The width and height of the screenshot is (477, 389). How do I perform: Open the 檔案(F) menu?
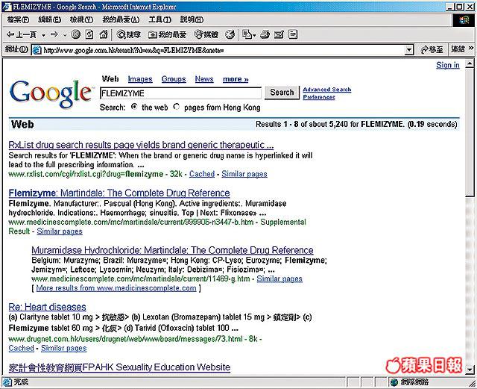[x=18, y=20]
